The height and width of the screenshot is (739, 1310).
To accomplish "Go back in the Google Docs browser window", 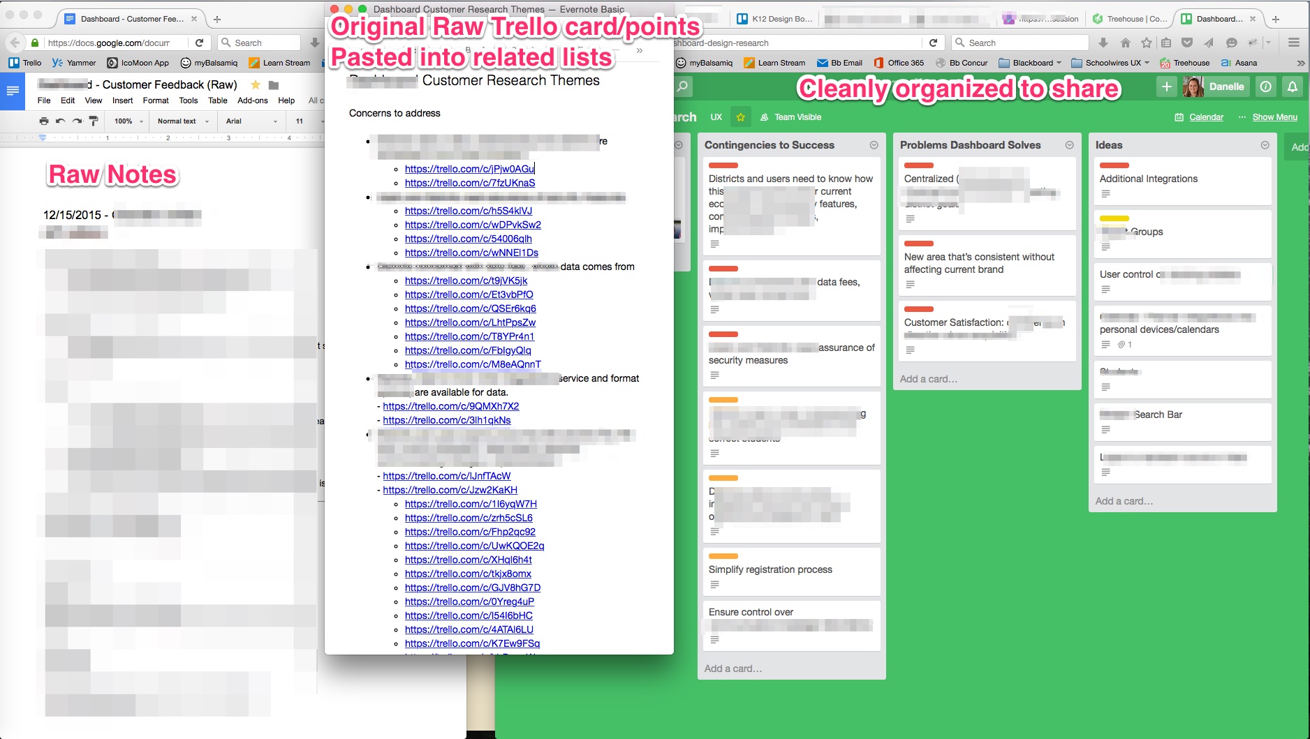I will (15, 43).
